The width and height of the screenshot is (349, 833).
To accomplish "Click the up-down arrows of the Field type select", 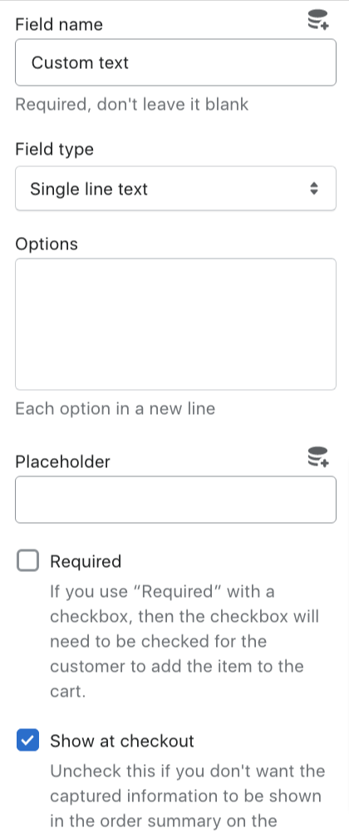I will [x=314, y=189].
